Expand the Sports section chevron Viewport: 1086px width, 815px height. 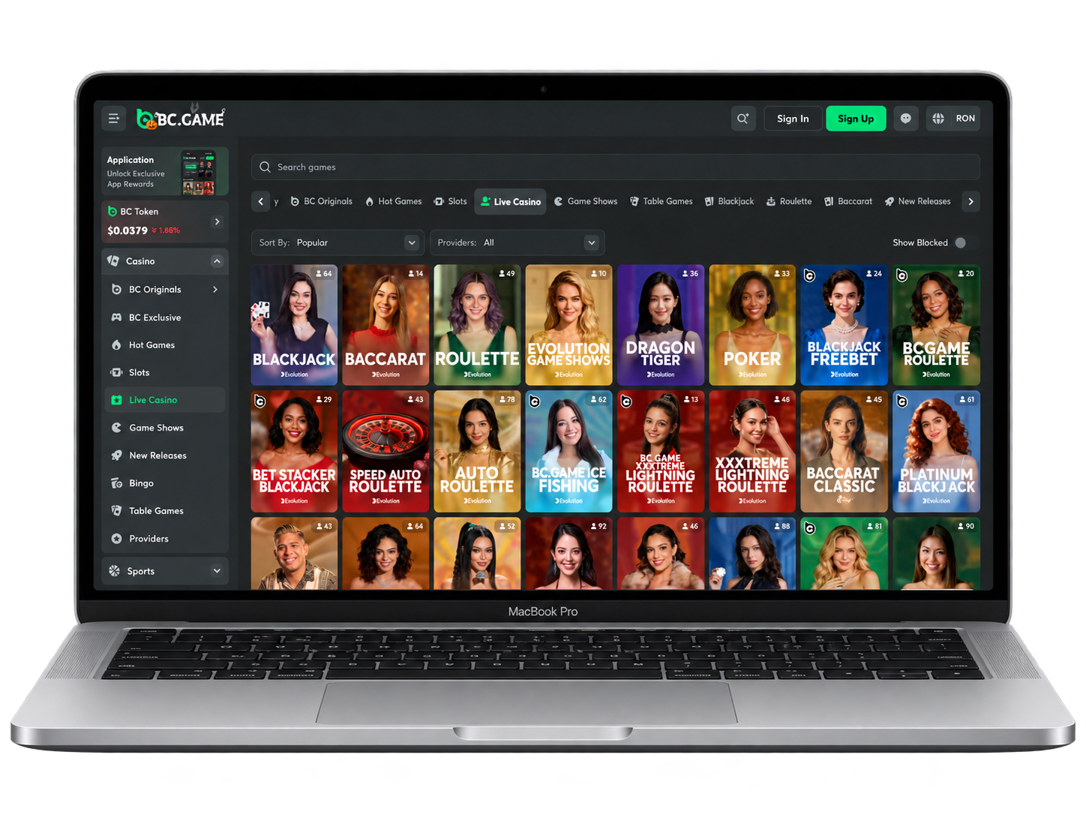(x=217, y=571)
